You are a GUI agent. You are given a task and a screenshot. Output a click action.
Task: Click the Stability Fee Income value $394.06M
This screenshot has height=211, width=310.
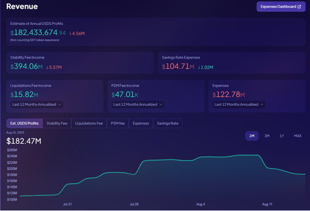[25, 66]
